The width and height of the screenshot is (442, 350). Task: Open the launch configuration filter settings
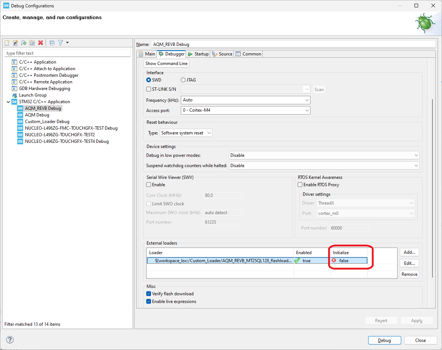(60, 43)
